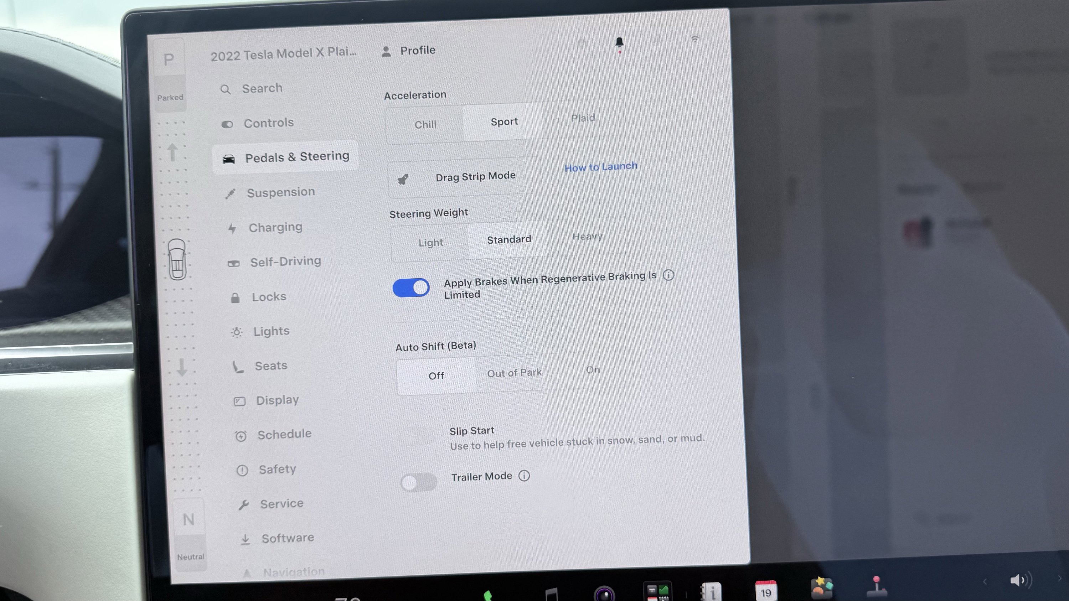Set Auto Shift to Off
Viewport: 1069px width, 601px height.
tap(436, 376)
